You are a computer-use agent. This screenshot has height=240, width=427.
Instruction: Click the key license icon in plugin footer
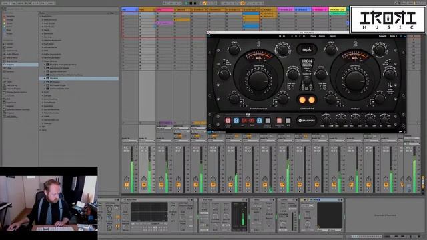coord(400,132)
